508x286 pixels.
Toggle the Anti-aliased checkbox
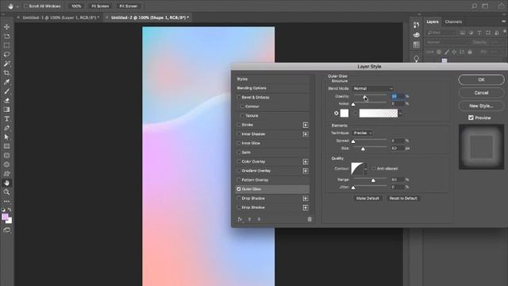coord(374,168)
